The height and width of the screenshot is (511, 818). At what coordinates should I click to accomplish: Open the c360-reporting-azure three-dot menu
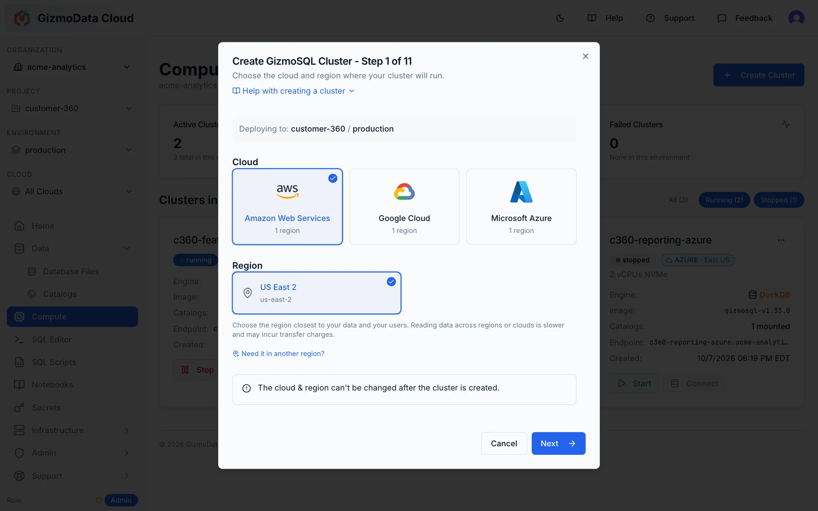pyautogui.click(x=781, y=240)
